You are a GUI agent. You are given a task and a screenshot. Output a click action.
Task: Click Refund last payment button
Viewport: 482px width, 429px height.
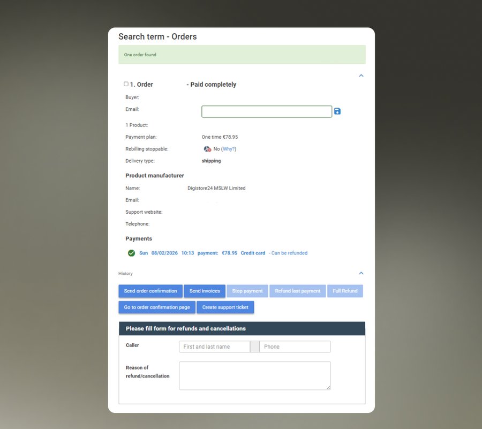pos(298,291)
